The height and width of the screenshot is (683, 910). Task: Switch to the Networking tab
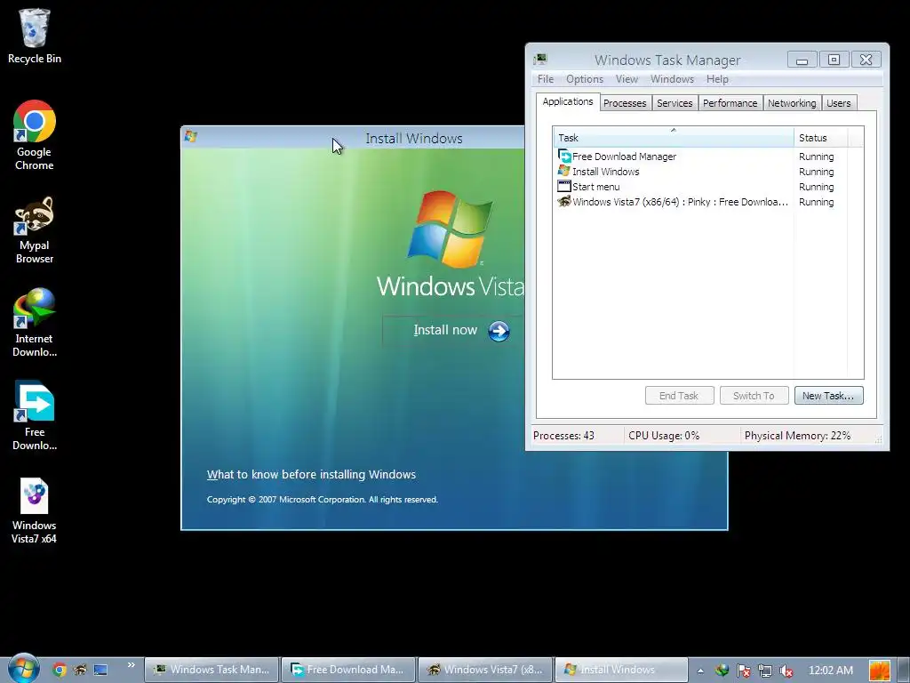[792, 103]
